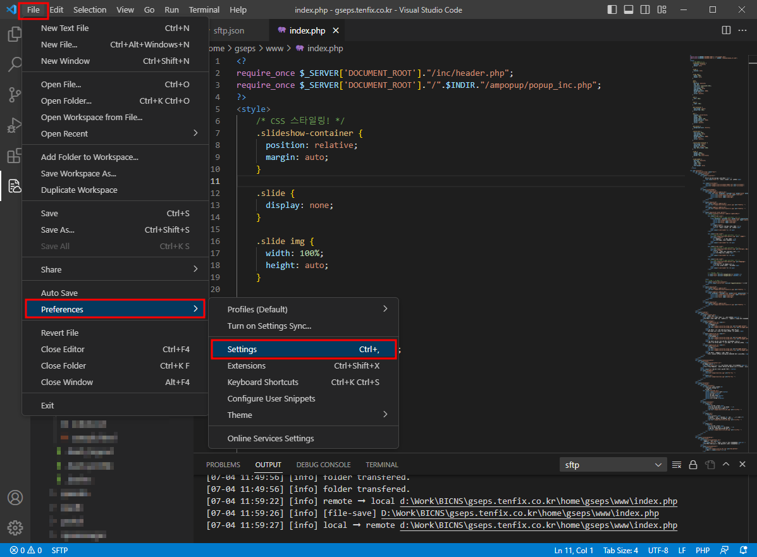This screenshot has width=757, height=557.
Task: Choose Online Services Settings entry
Action: 303,438
